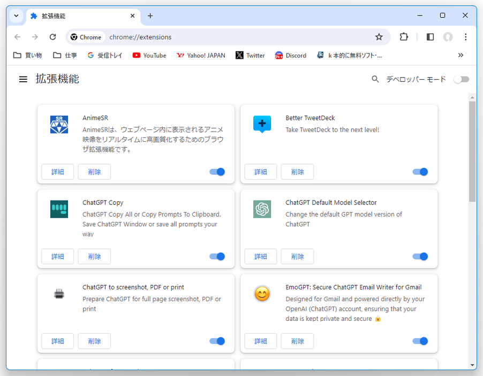Viewport: 483px width, 376px height.
Task: Open the extensions hamburger main menu
Action: [23, 79]
